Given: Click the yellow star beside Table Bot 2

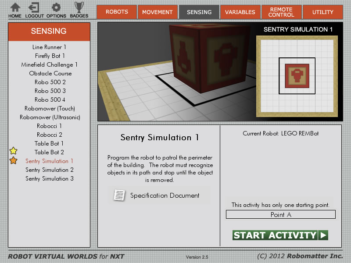Looking at the screenshot, I should click(14, 151).
